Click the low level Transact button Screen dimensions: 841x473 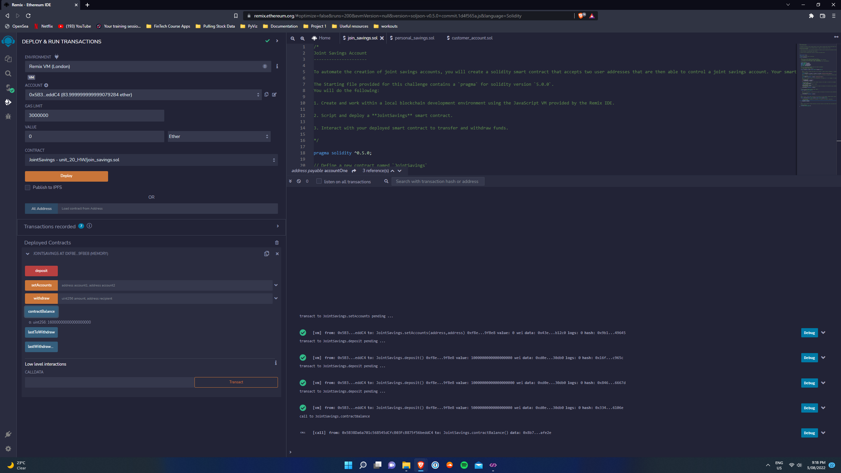(x=236, y=382)
